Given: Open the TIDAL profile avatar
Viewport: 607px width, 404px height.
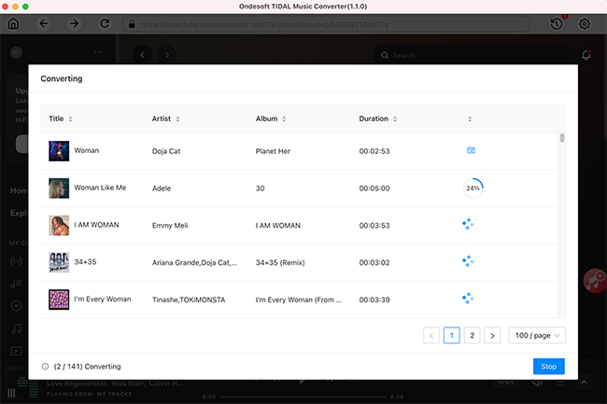Looking at the screenshot, I should (16, 52).
